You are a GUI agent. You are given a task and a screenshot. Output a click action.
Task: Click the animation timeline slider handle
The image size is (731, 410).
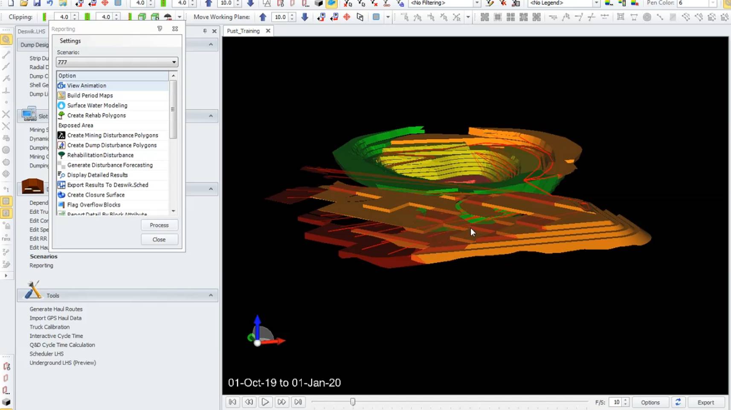(x=353, y=401)
